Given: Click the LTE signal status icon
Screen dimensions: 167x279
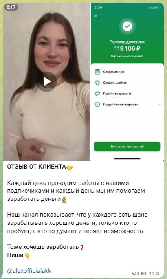Looking at the screenshot, I should (x=154, y=7).
